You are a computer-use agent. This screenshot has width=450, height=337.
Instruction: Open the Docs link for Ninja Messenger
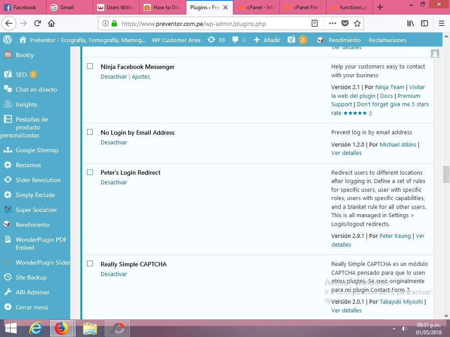point(386,96)
